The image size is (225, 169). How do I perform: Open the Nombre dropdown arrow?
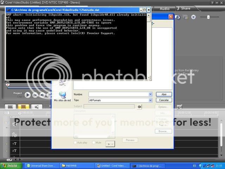[x=150, y=94]
